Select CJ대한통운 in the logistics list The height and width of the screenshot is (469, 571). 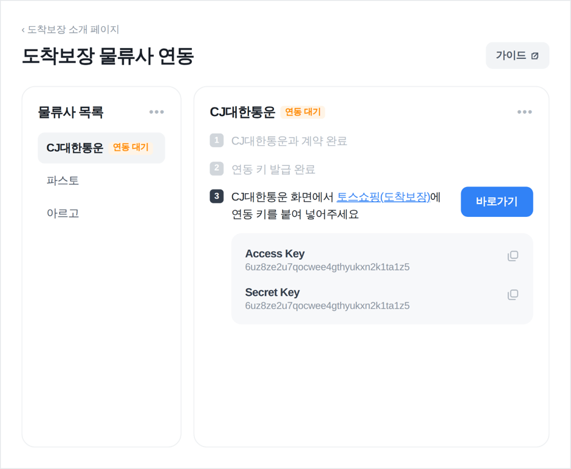pyautogui.click(x=101, y=148)
